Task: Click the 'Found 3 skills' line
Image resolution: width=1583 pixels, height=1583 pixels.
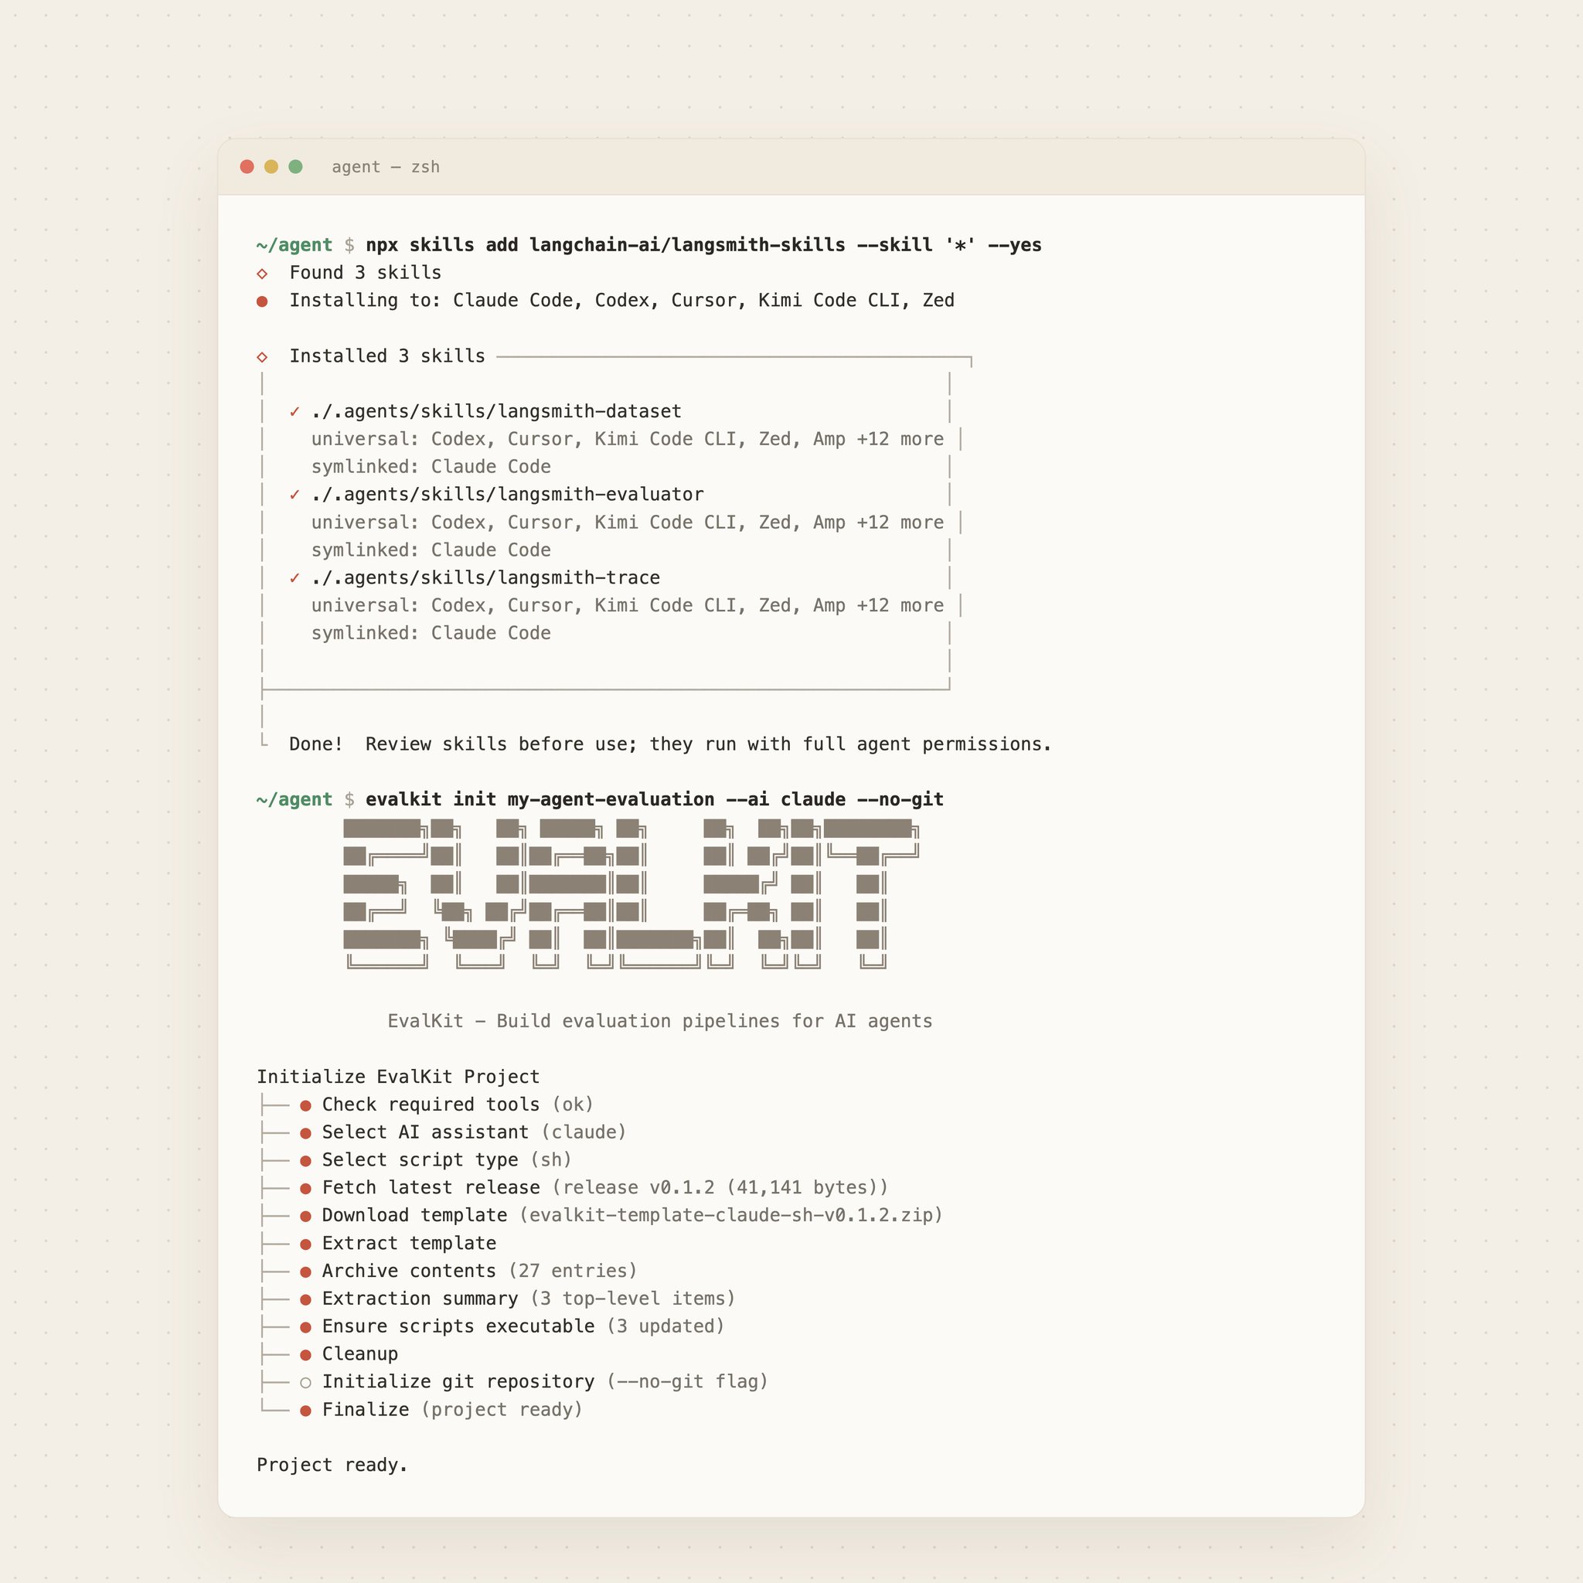Action: pyautogui.click(x=366, y=273)
